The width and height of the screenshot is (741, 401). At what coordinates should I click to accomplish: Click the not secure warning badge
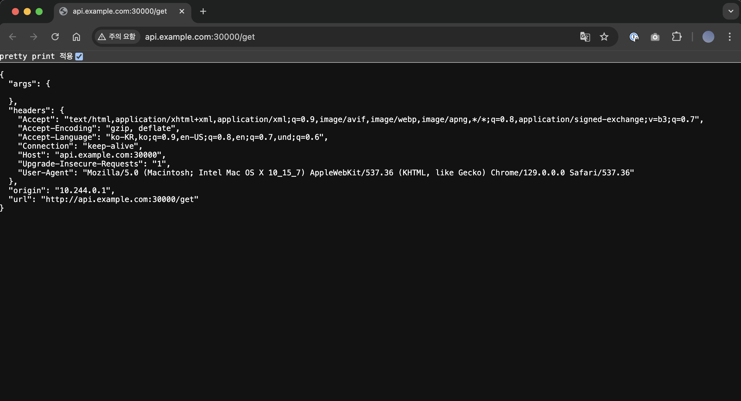coord(117,37)
